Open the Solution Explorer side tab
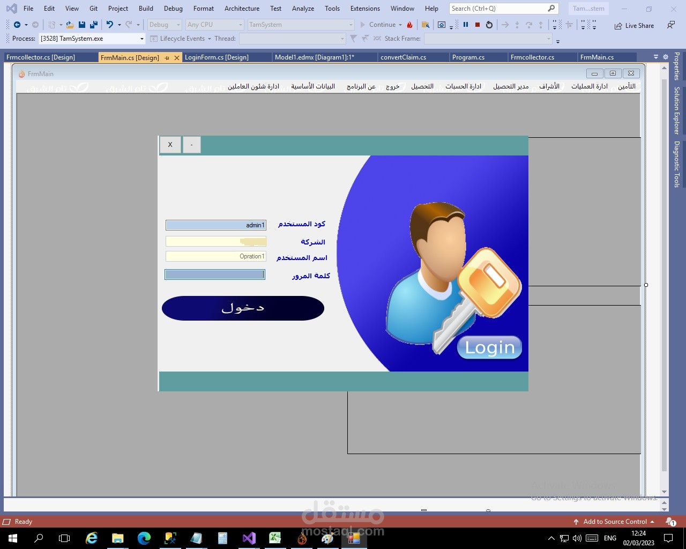 click(x=677, y=110)
